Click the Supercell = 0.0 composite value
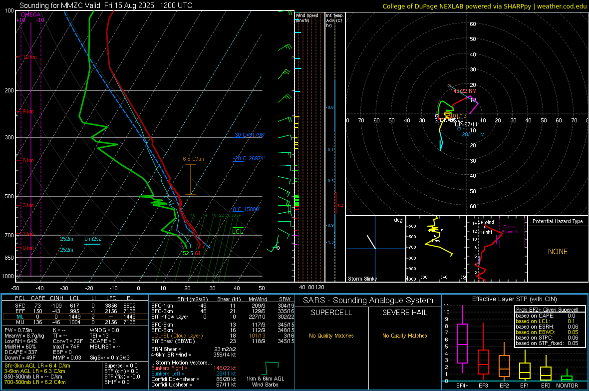The height and width of the screenshot is (391, 589). (x=121, y=366)
